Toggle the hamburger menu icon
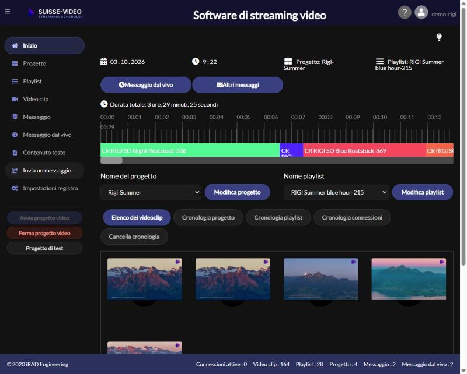The width and height of the screenshot is (467, 374). pos(8,12)
